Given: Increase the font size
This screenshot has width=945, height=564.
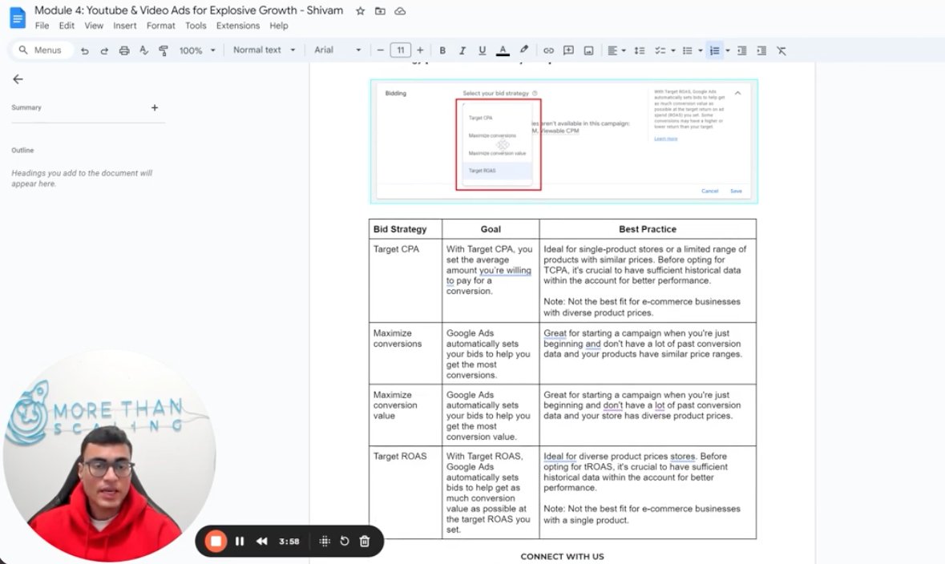Looking at the screenshot, I should (x=420, y=50).
